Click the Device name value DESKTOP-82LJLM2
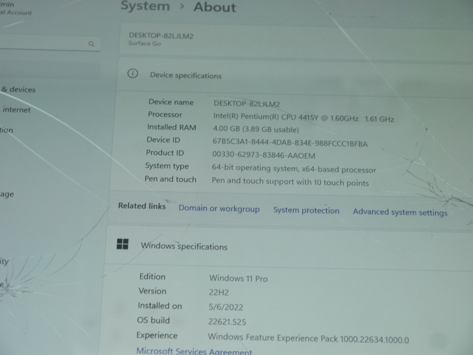This screenshot has height=355, width=473. [x=247, y=104]
